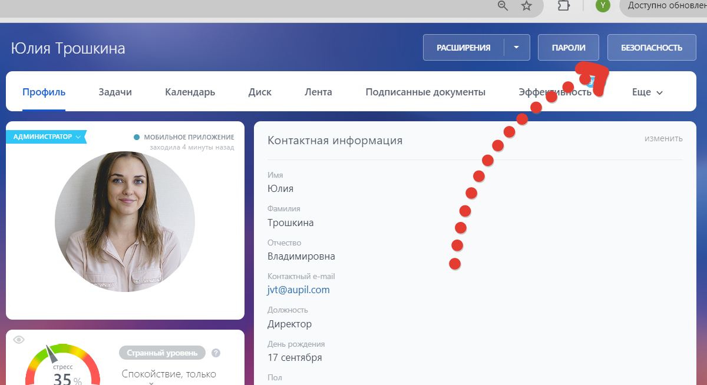Open the Календарь tab
The image size is (707, 385).
189,92
